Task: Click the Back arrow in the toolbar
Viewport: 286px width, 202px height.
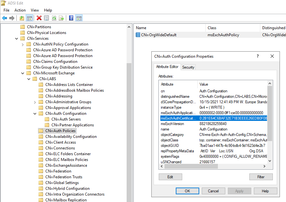Action: tap(4, 18)
